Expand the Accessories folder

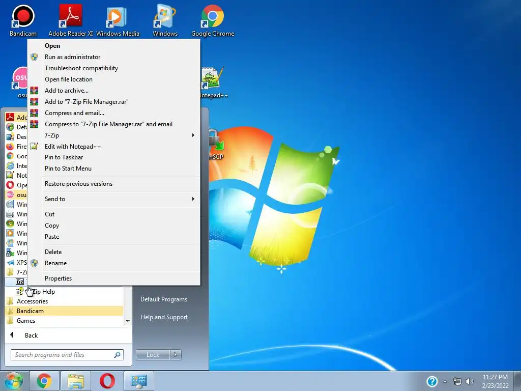[65, 301]
